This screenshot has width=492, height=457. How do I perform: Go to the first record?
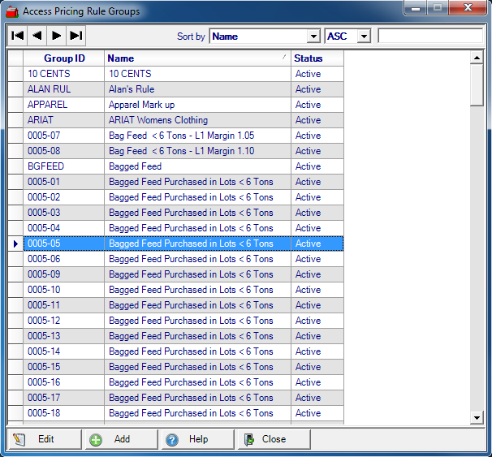click(17, 36)
